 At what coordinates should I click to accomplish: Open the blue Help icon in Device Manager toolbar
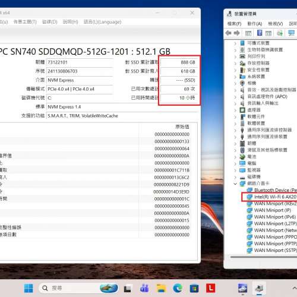260,33
